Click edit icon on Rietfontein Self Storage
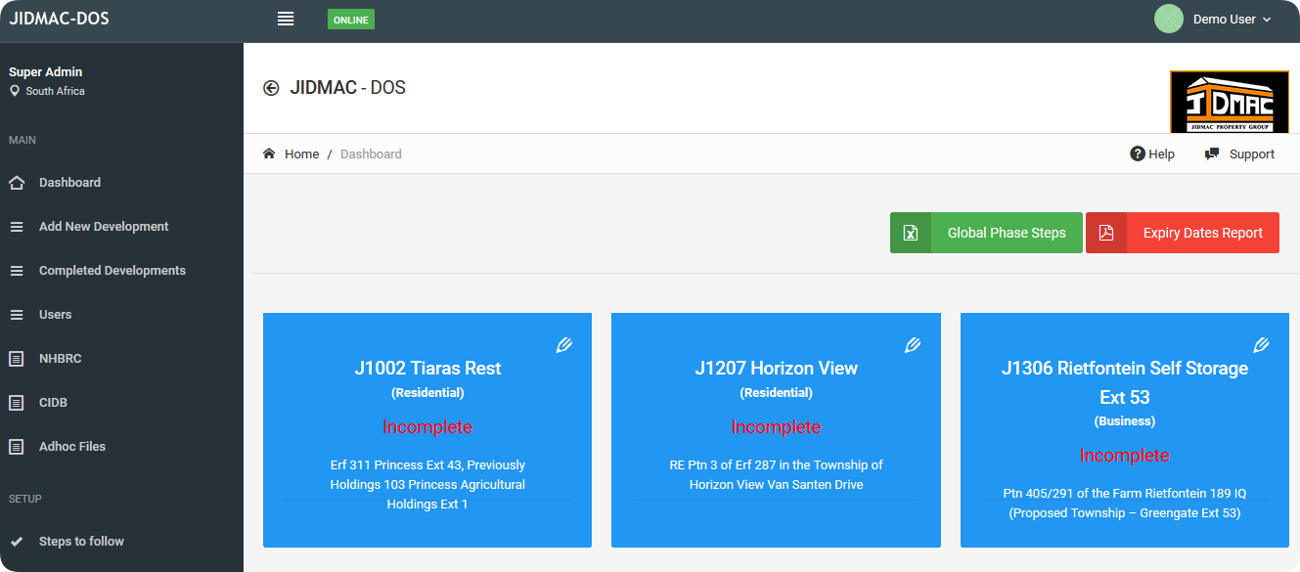Viewport: 1300px width, 572px height. [1261, 345]
